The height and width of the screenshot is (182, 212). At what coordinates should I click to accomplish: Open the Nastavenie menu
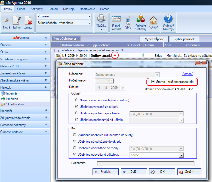point(87,9)
